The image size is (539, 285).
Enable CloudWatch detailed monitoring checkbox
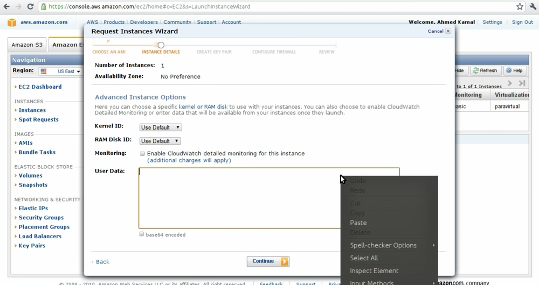tap(142, 154)
